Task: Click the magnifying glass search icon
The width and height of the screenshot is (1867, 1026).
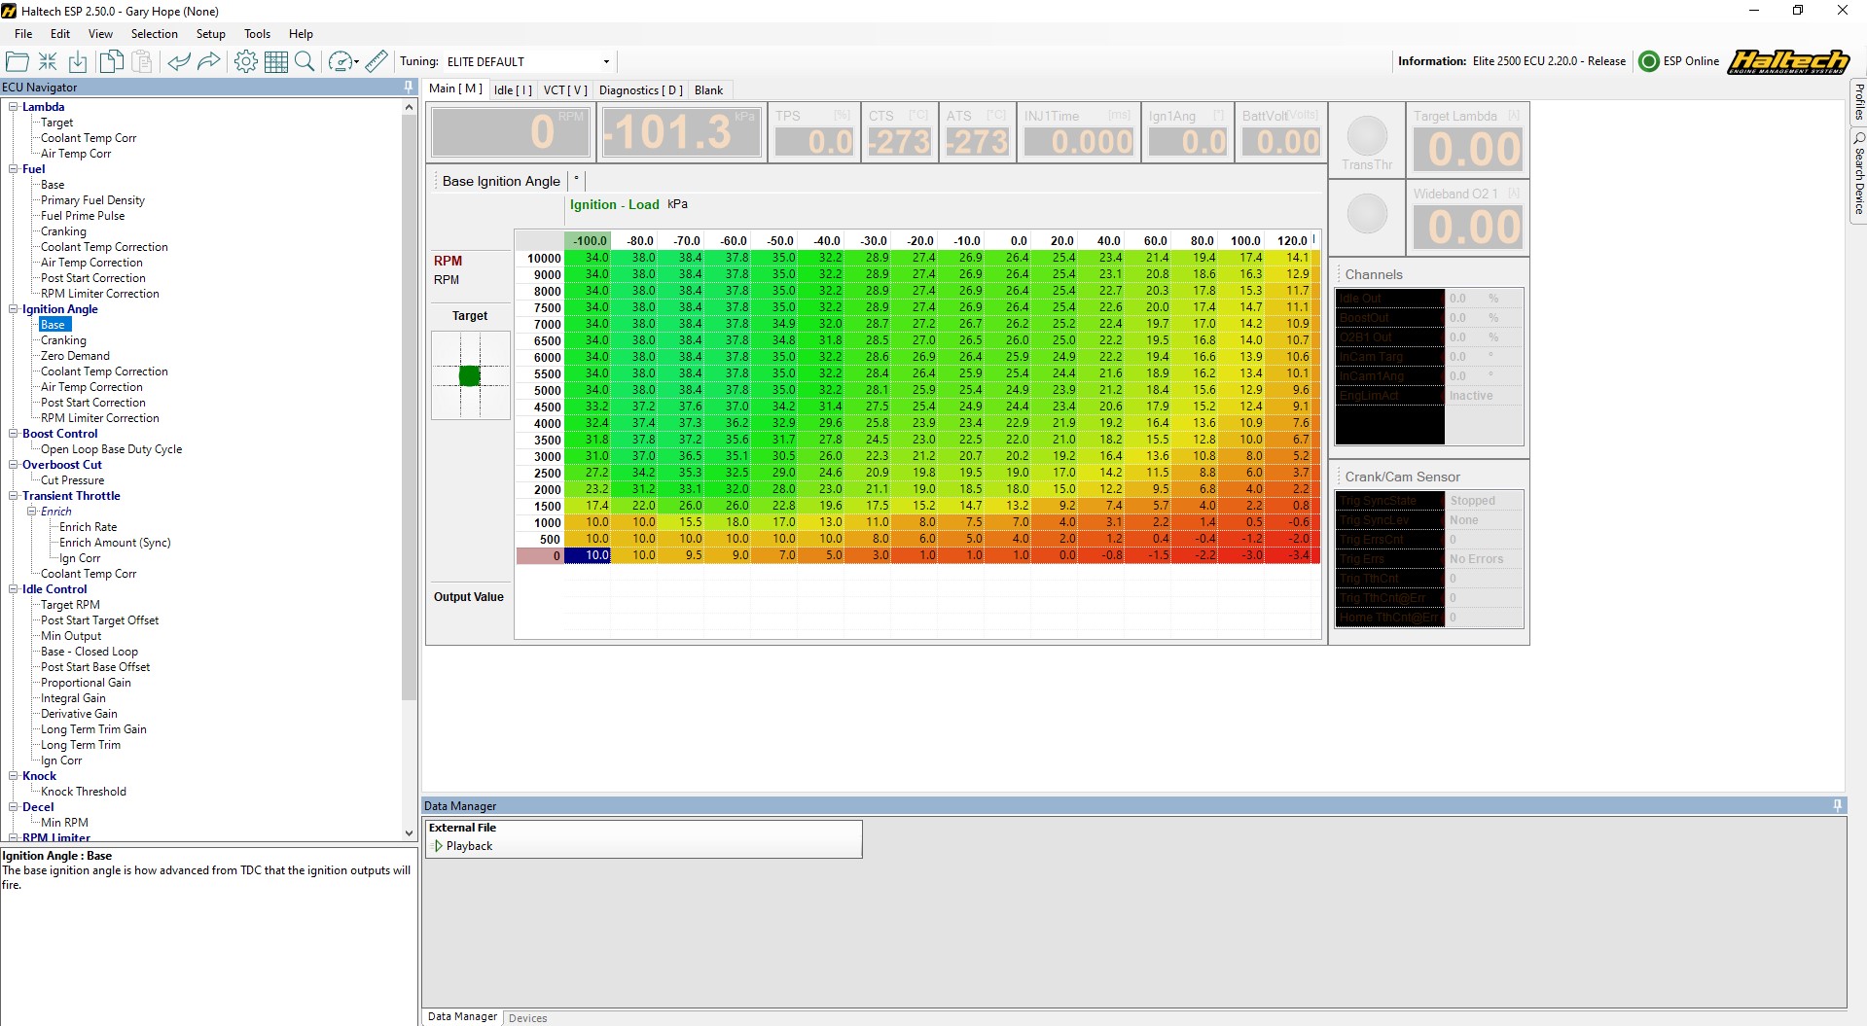Action: click(x=305, y=61)
